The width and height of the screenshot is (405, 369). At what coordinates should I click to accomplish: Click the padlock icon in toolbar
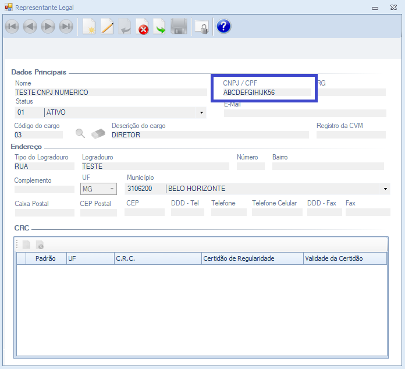click(x=201, y=27)
